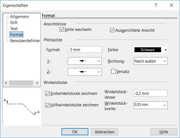The height and width of the screenshot is (138, 180).
Task: Click OK to confirm properties
Action: tap(75, 132)
